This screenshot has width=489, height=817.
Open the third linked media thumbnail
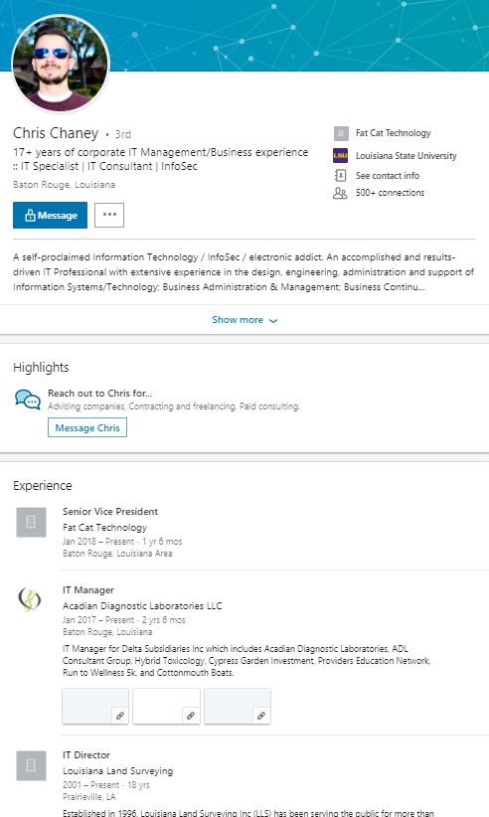point(238,706)
